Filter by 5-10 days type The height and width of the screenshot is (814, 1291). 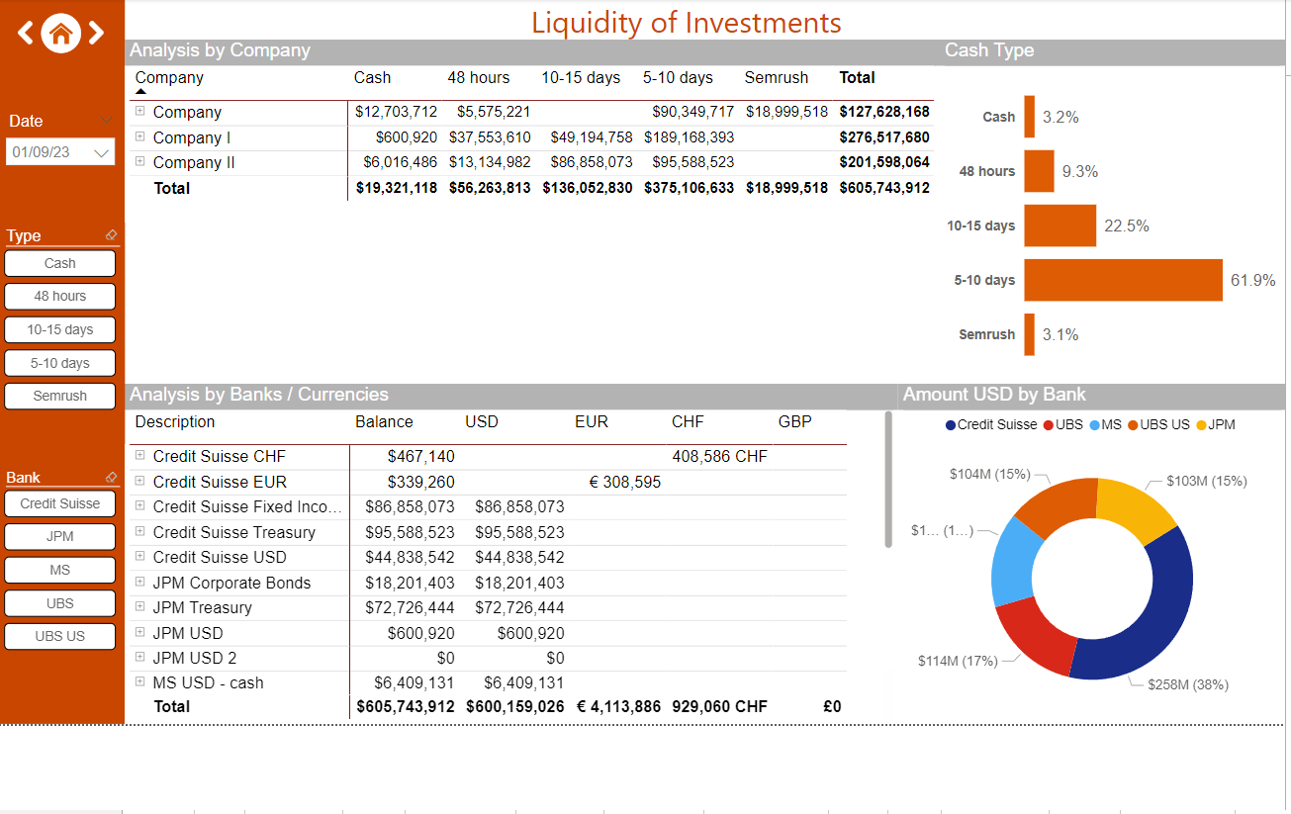pyautogui.click(x=60, y=363)
